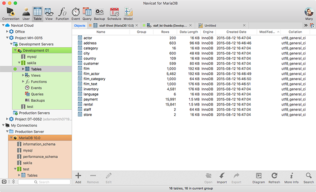Sort by the Collation column header
Viewport: 316px width, 192px height.
(295, 32)
